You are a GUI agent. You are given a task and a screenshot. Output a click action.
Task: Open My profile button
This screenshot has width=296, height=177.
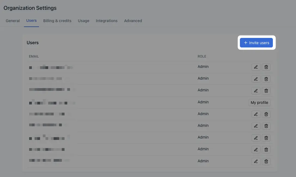260,103
